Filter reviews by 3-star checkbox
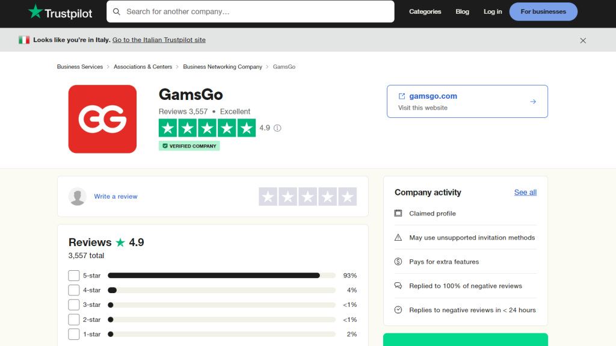The image size is (616, 346). coord(74,304)
